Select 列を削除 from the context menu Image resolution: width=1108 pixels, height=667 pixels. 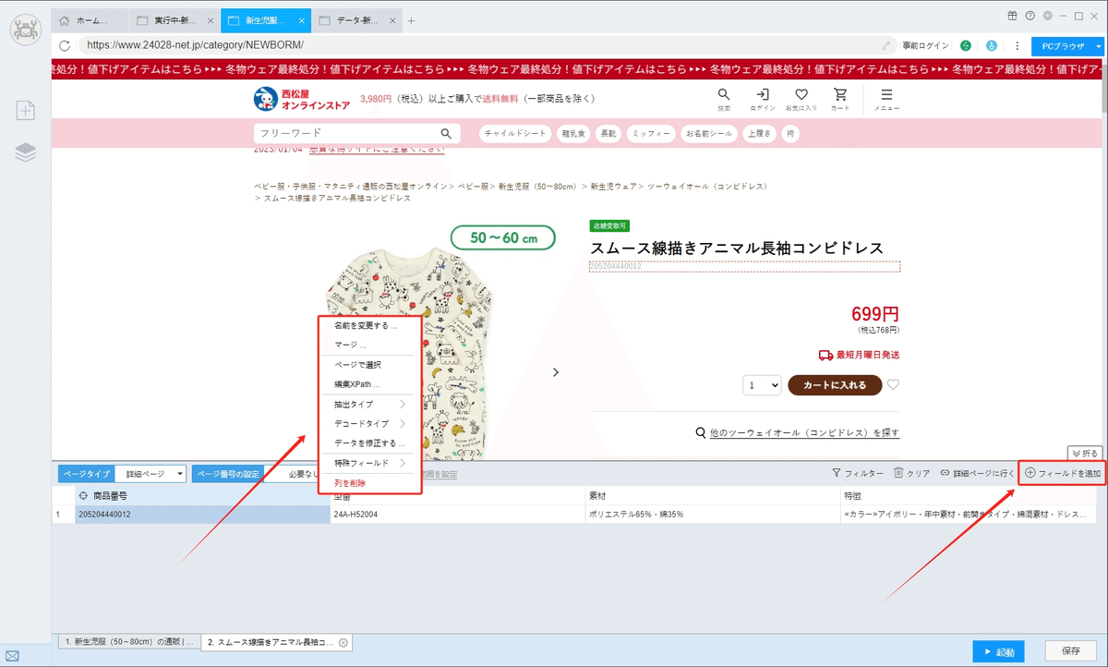tap(349, 481)
